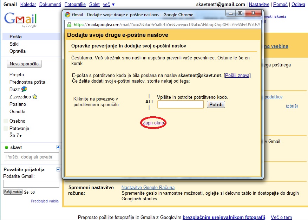Open the Prejeto inbox folder
This screenshot has height=220, width=308.
(x=17, y=75)
